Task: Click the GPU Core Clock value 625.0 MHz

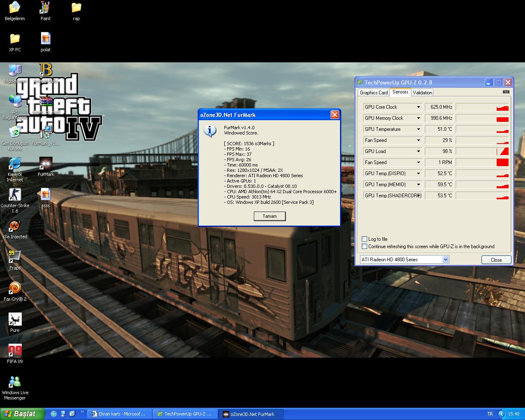Action: (x=439, y=107)
